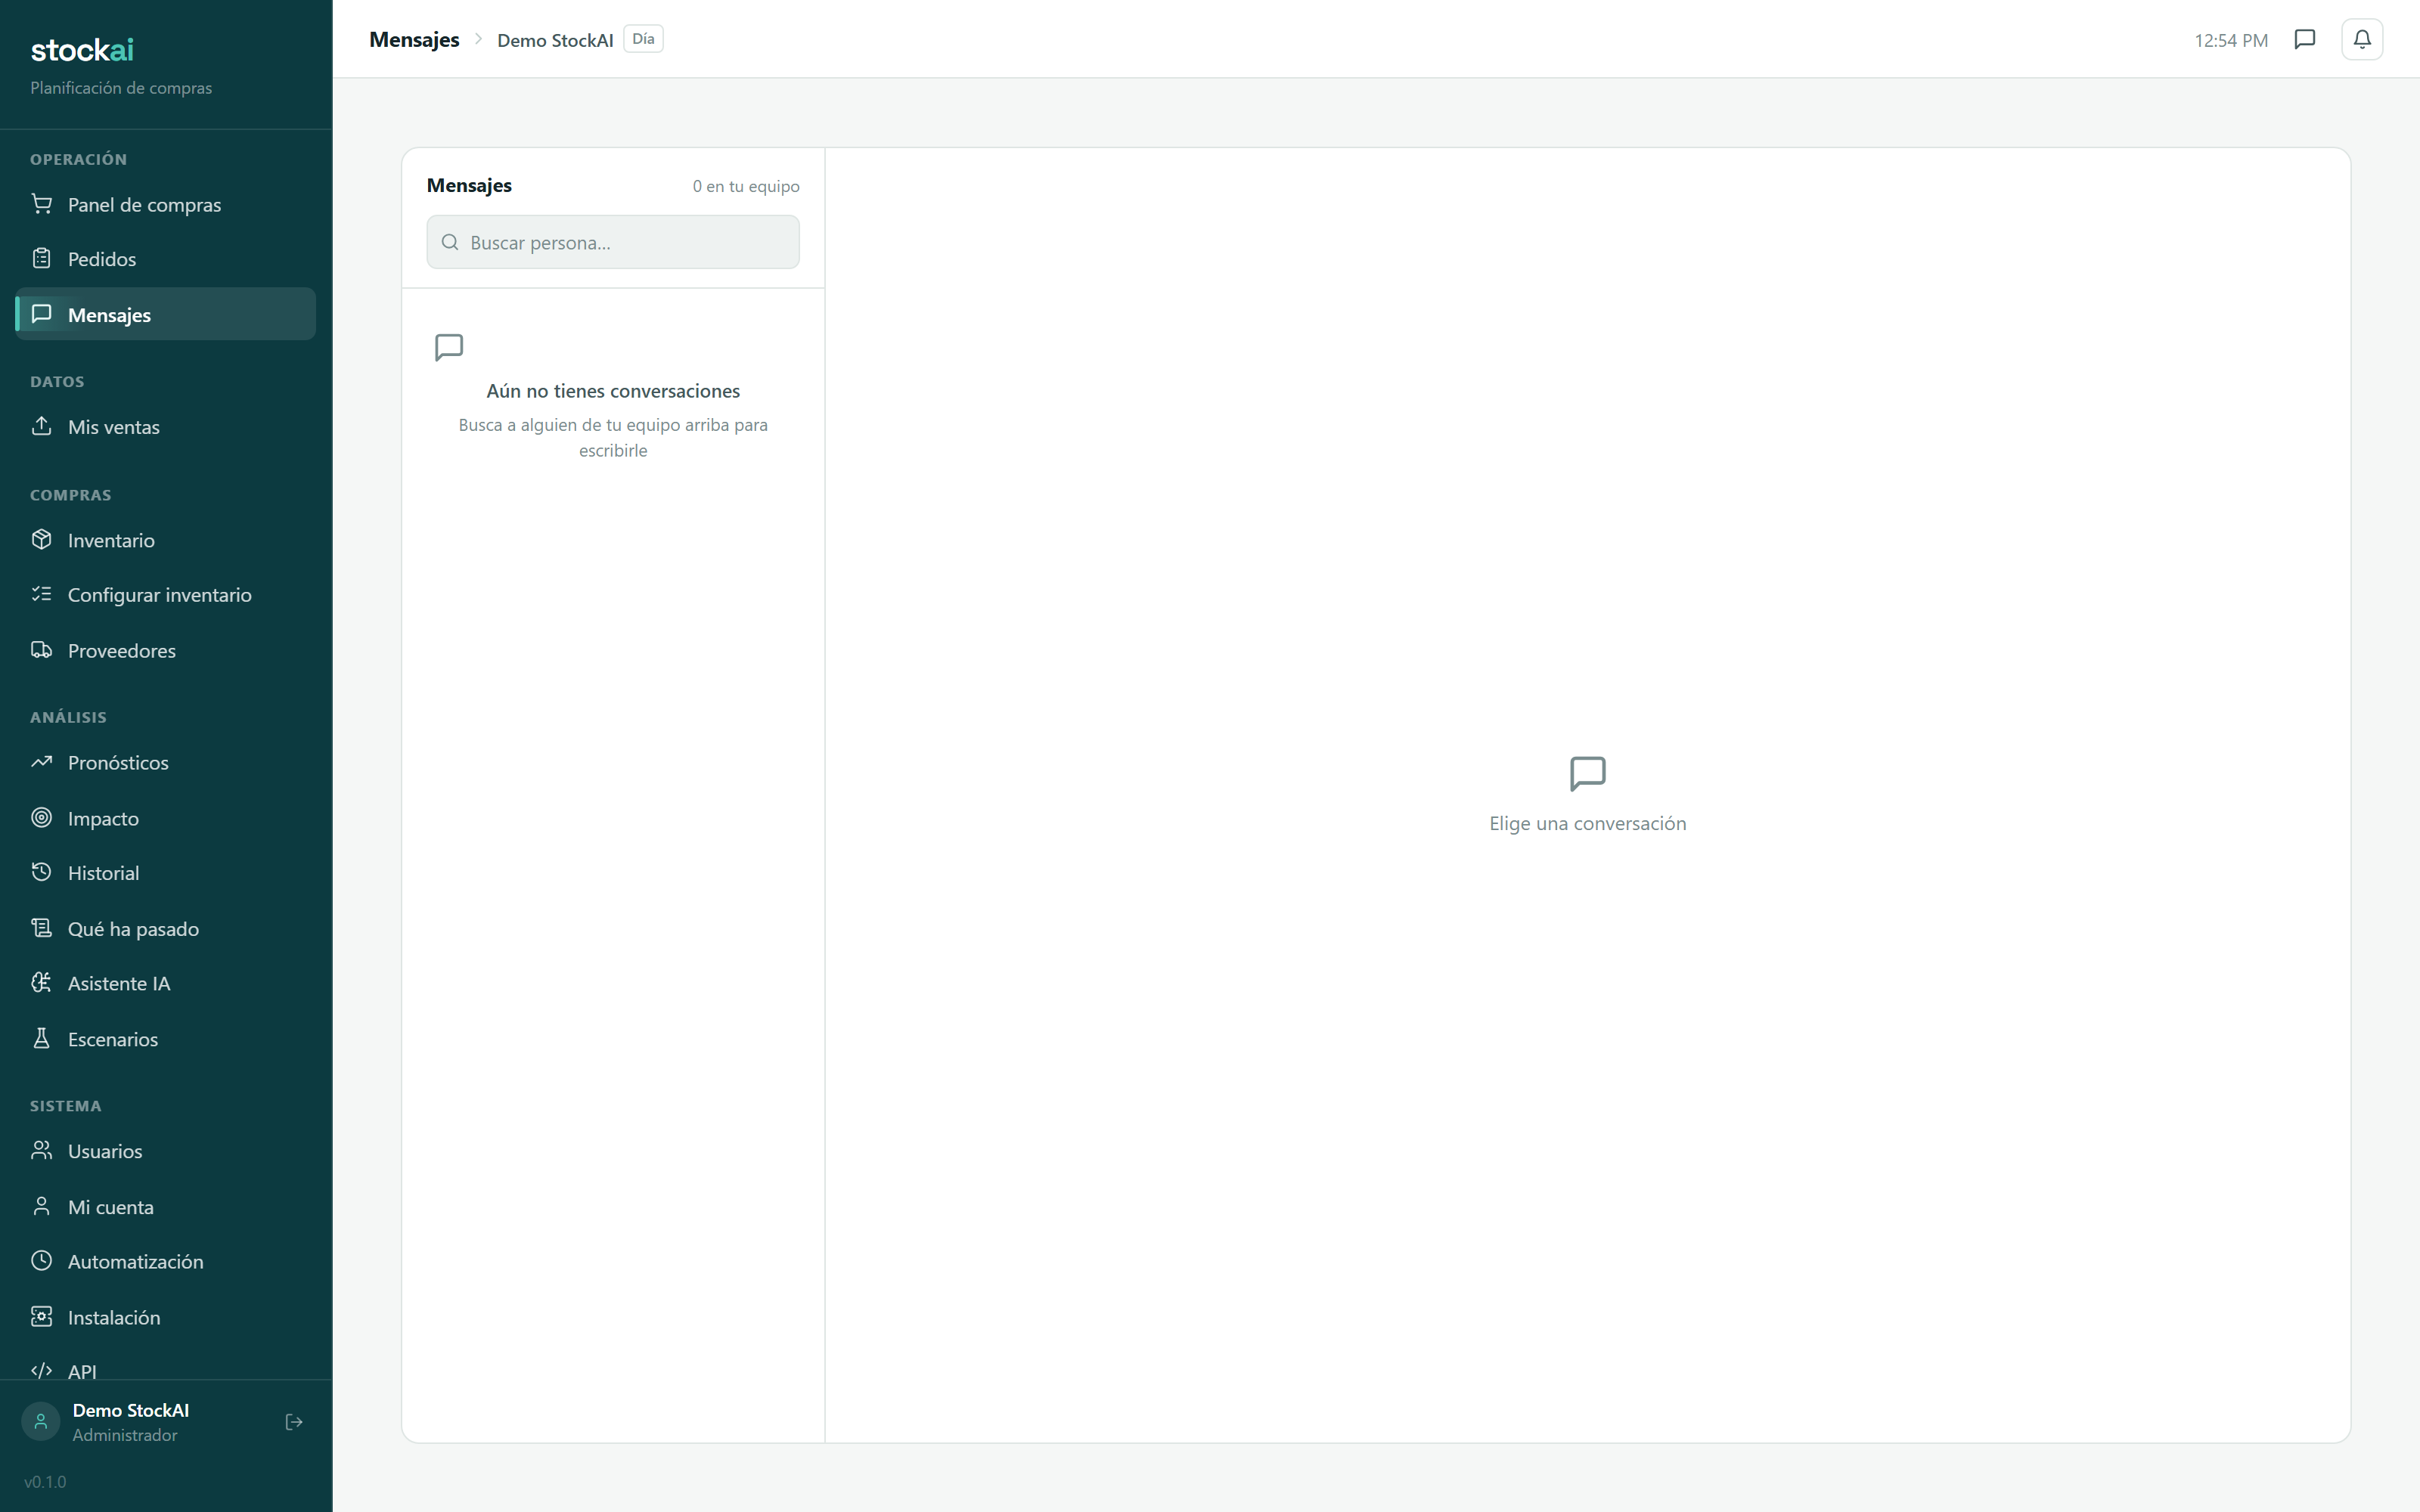
Task: Click the Pronósticos trend icon
Action: pyautogui.click(x=41, y=762)
